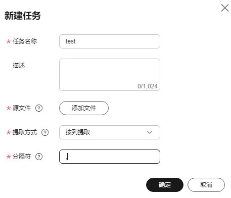Click the 分隔符 field label
Image resolution: width=231 pixels, height=198 pixels.
22,157
